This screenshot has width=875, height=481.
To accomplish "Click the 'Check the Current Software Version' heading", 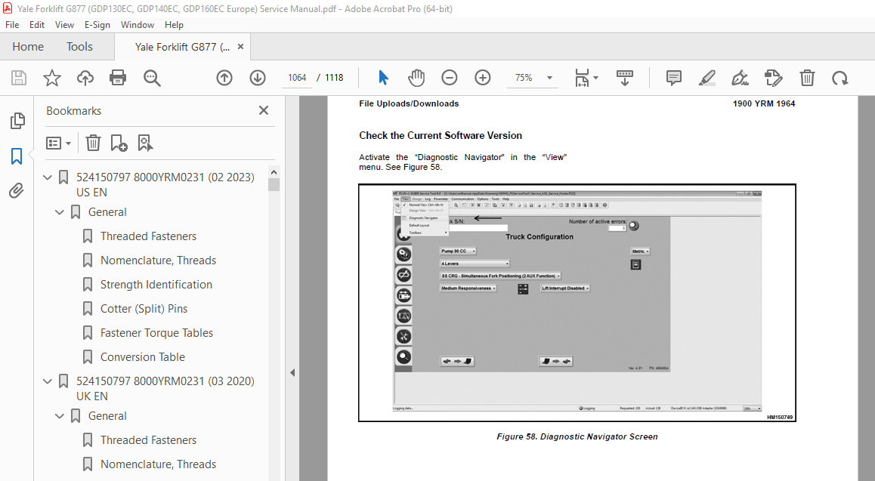I will coord(441,135).
